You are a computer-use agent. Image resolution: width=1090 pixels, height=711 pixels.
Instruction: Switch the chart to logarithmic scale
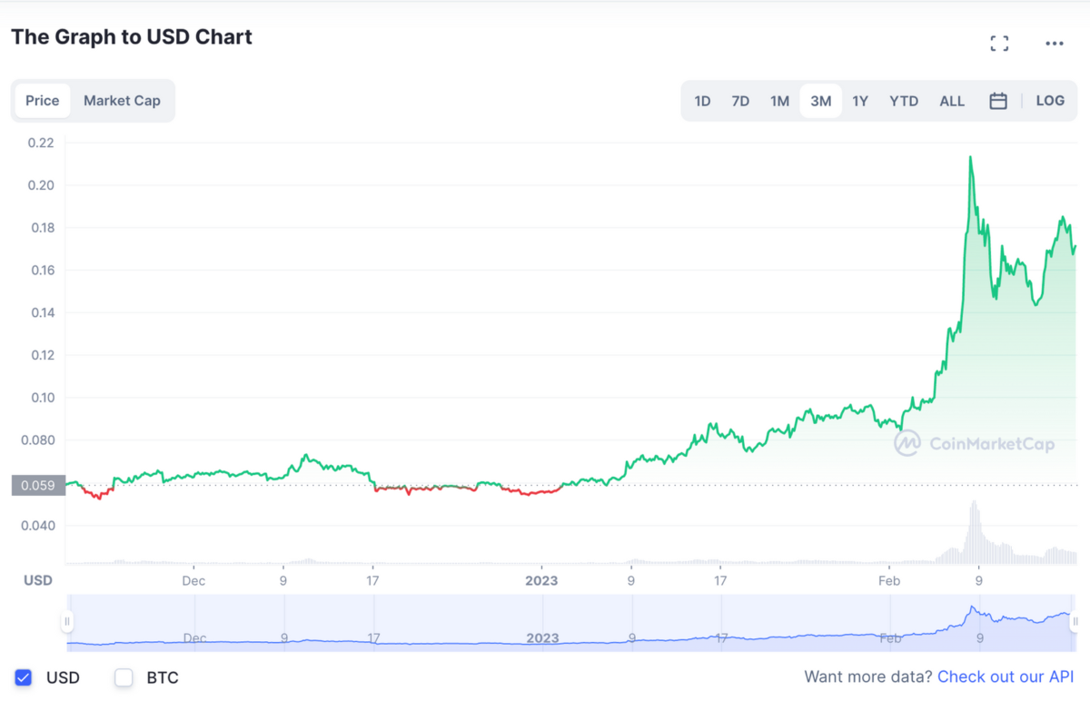pos(1050,100)
